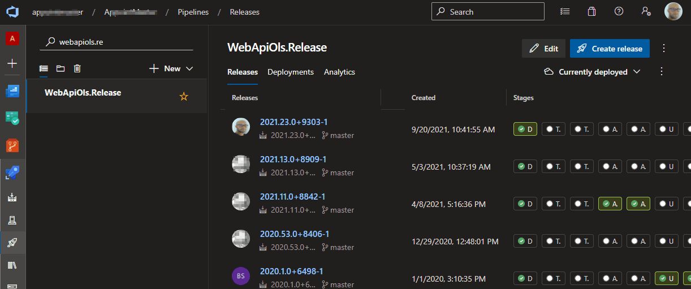Click the Create release button
Screen dimensions: 691x289
click(x=610, y=49)
